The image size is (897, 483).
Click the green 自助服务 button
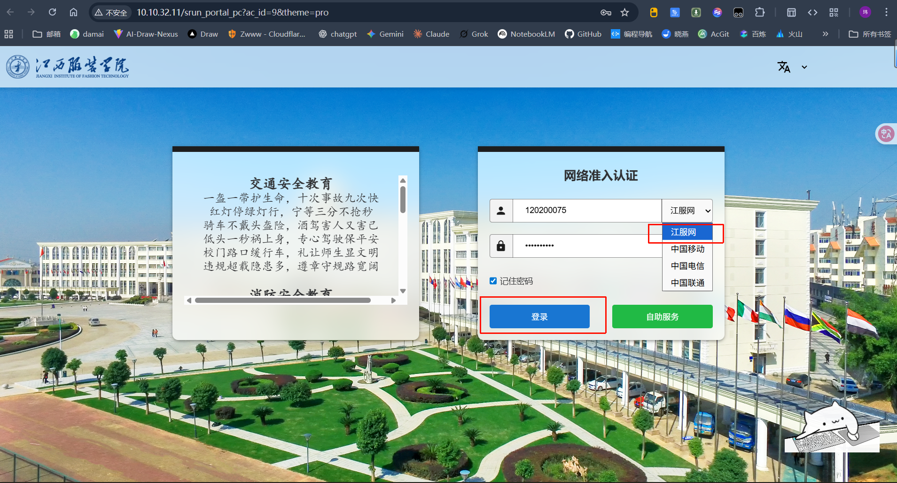[663, 317]
